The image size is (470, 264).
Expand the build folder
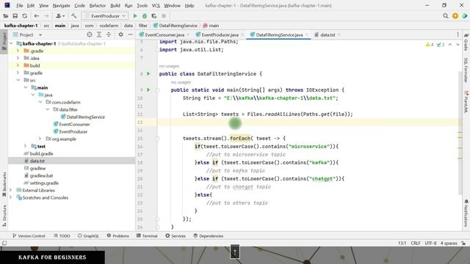click(x=18, y=65)
